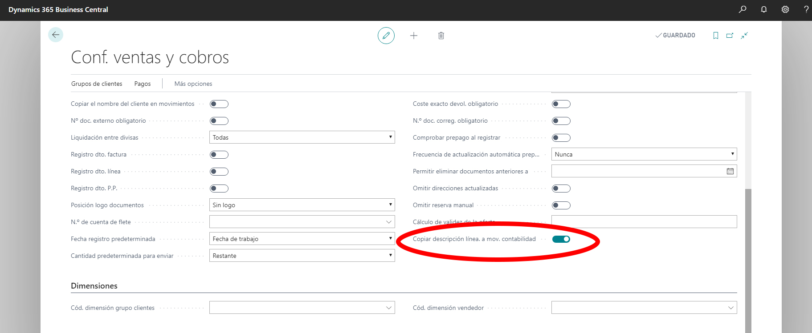The height and width of the screenshot is (333, 812).
Task: Toggle Omitir direcciones actualizadas
Action: click(561, 189)
